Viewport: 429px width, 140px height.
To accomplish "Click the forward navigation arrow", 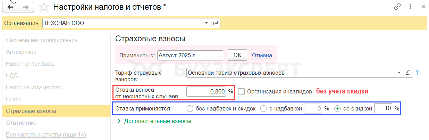I will click(26, 7).
